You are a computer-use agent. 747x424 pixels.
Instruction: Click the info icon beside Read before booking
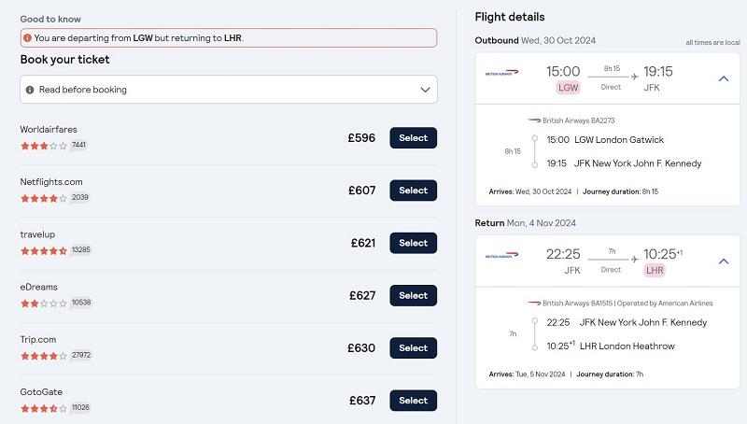point(30,90)
